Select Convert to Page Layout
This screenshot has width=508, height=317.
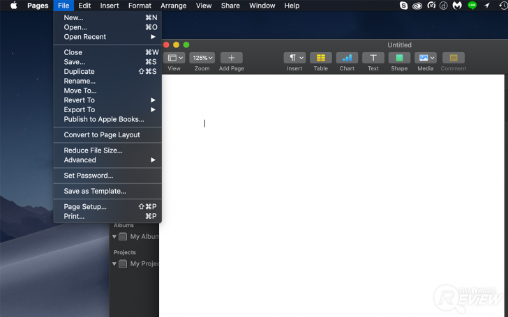(107, 135)
